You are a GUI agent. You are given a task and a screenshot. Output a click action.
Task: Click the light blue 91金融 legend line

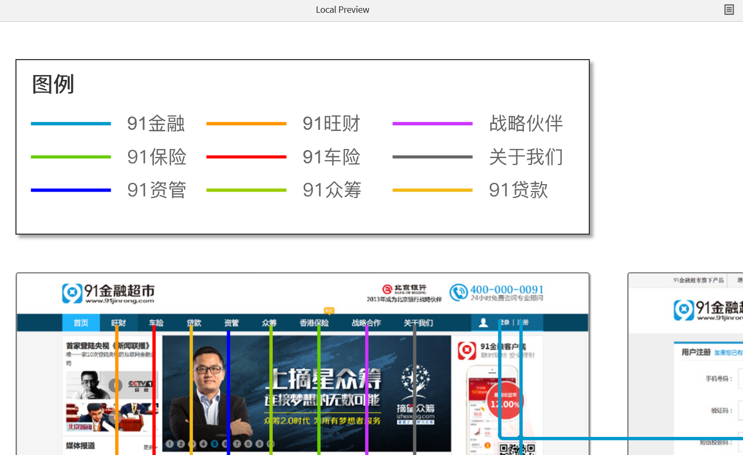coord(71,123)
